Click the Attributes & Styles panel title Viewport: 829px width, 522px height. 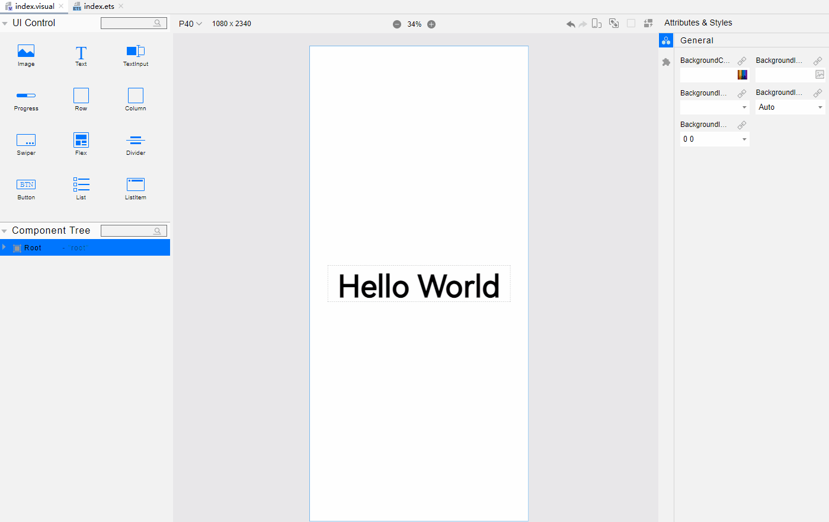point(698,23)
